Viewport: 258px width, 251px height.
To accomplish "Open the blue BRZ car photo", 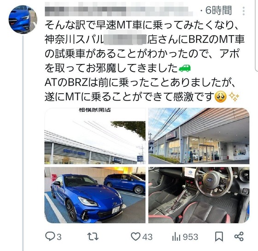I will [x=95, y=195].
